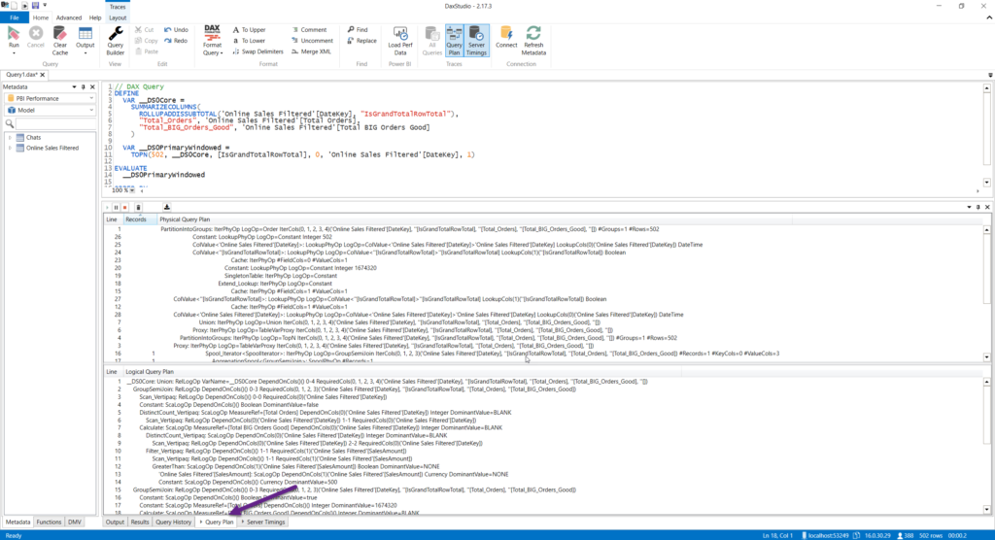Open the Query Builder
Image resolution: width=995 pixels, height=540 pixels.
pyautogui.click(x=116, y=40)
